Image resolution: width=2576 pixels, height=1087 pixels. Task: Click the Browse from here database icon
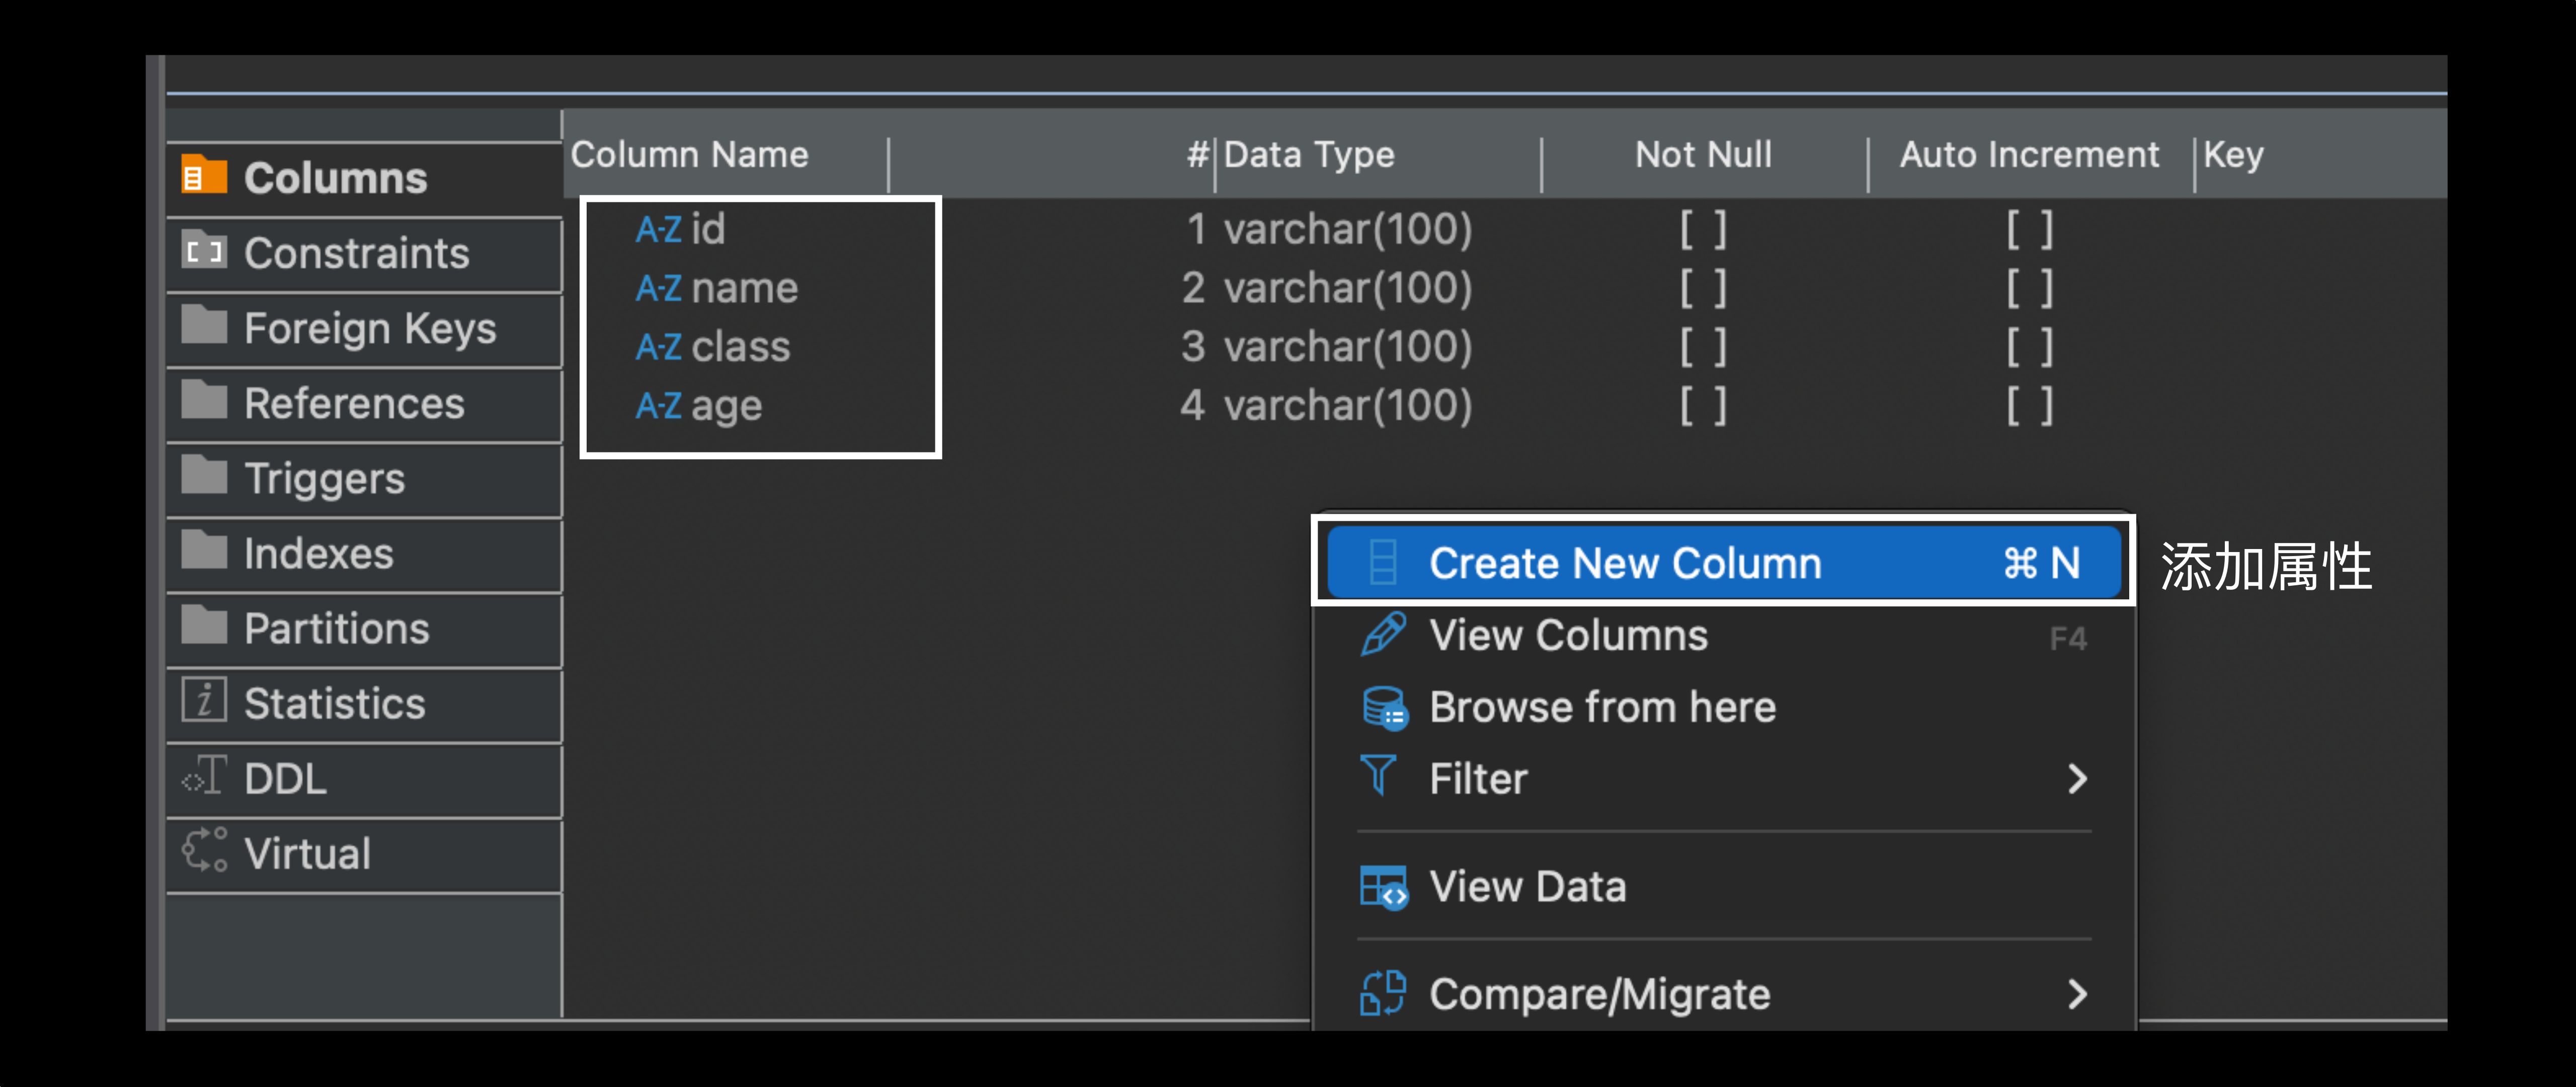click(x=1384, y=708)
